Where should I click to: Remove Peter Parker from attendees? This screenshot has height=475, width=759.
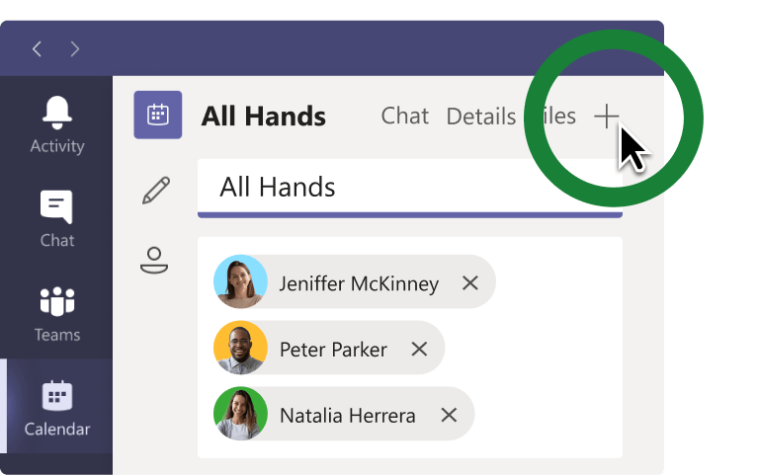point(419,349)
